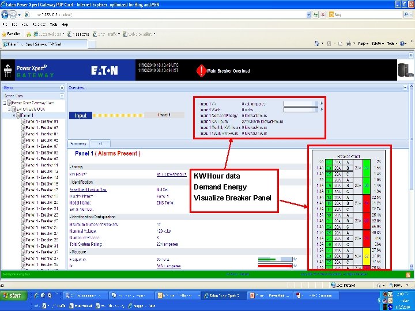The width and height of the screenshot is (415, 311).
Task: Open the Page dropdown in command bar
Action: coord(363,44)
